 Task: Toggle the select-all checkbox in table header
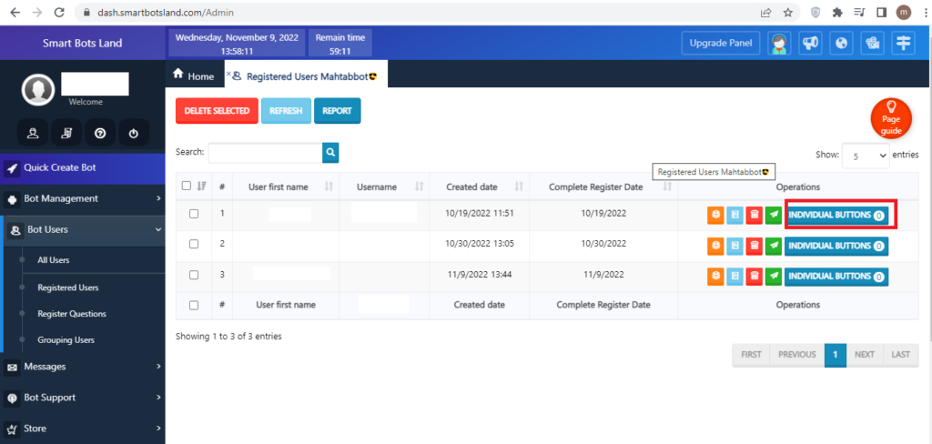pyautogui.click(x=187, y=186)
